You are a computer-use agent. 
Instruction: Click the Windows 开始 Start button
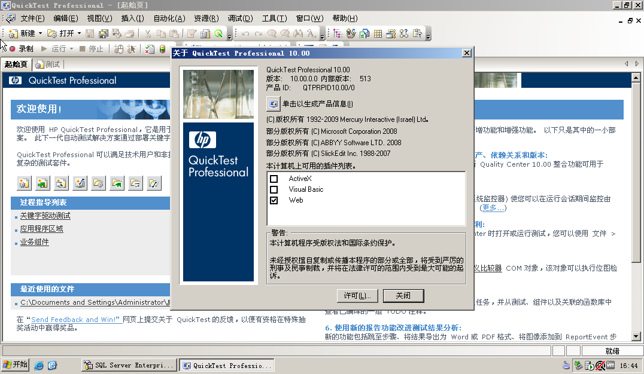point(15,364)
